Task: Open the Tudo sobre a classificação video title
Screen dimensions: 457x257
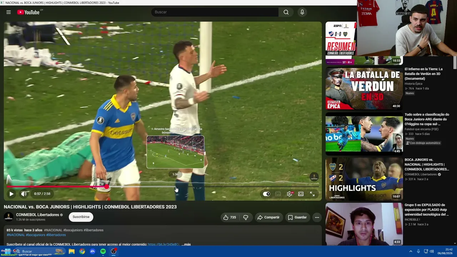Action: click(427, 119)
